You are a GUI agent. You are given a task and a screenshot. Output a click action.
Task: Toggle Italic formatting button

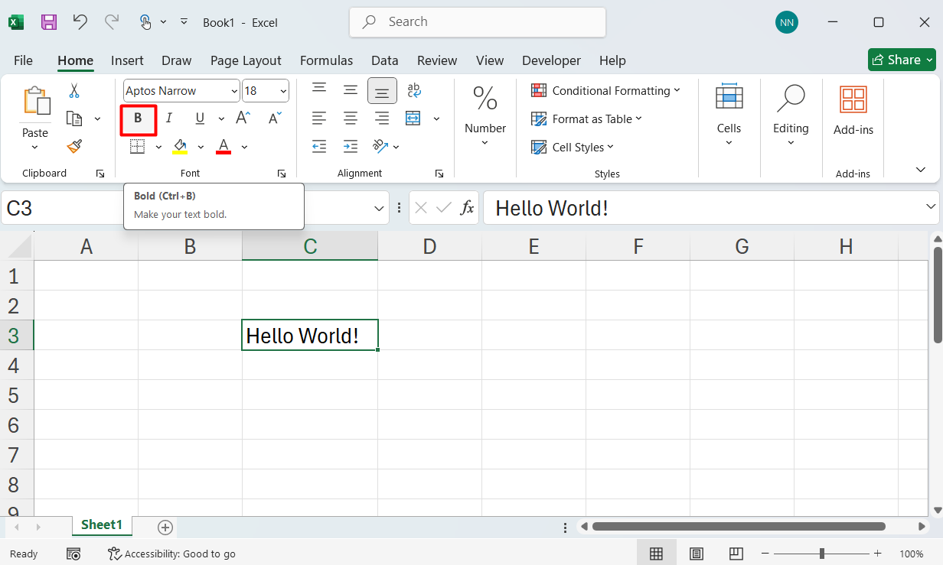point(169,119)
